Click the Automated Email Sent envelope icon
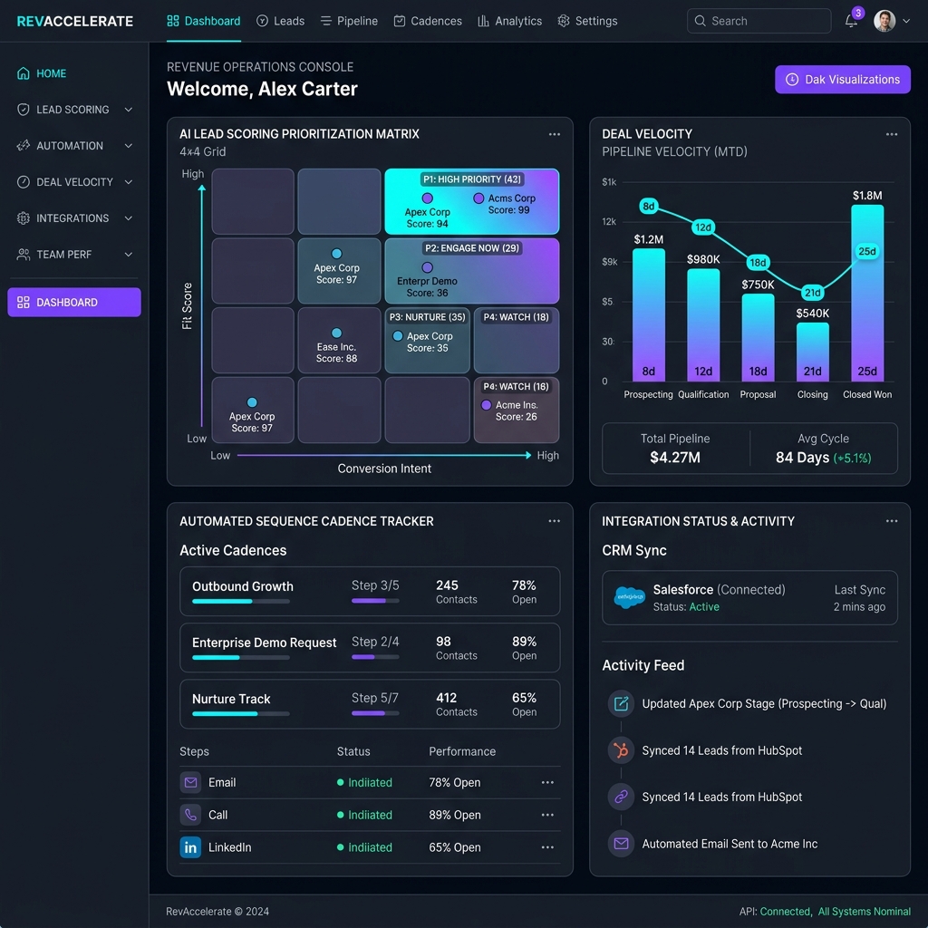The height and width of the screenshot is (928, 928). (x=621, y=844)
